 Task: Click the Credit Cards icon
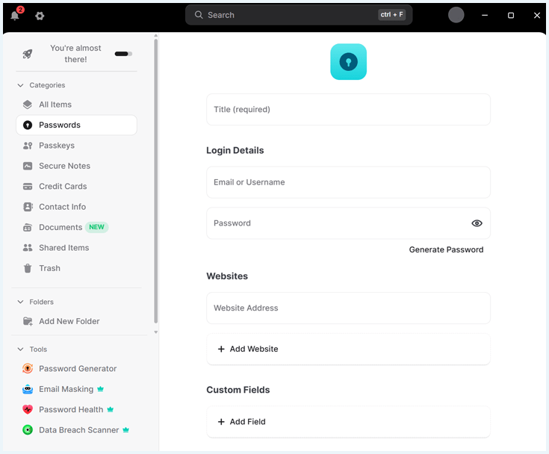tap(28, 187)
